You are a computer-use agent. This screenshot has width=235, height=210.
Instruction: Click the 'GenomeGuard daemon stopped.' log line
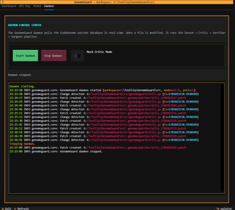click(56, 151)
